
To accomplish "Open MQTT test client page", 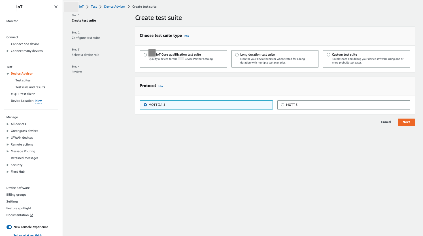I will (23, 94).
